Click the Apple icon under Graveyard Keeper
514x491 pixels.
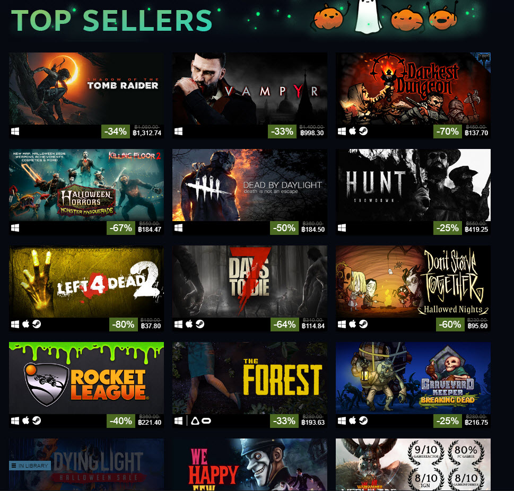click(352, 420)
